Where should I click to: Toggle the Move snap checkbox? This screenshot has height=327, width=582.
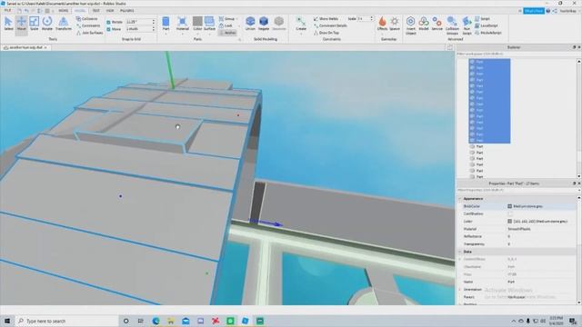tap(108, 29)
